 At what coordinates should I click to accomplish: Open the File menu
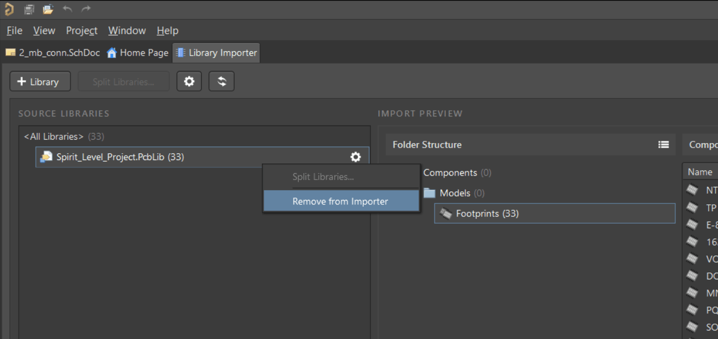[x=14, y=31]
